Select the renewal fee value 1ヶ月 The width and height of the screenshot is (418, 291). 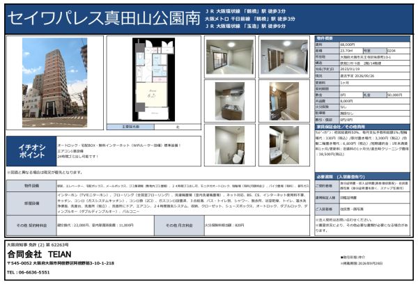click(x=344, y=83)
